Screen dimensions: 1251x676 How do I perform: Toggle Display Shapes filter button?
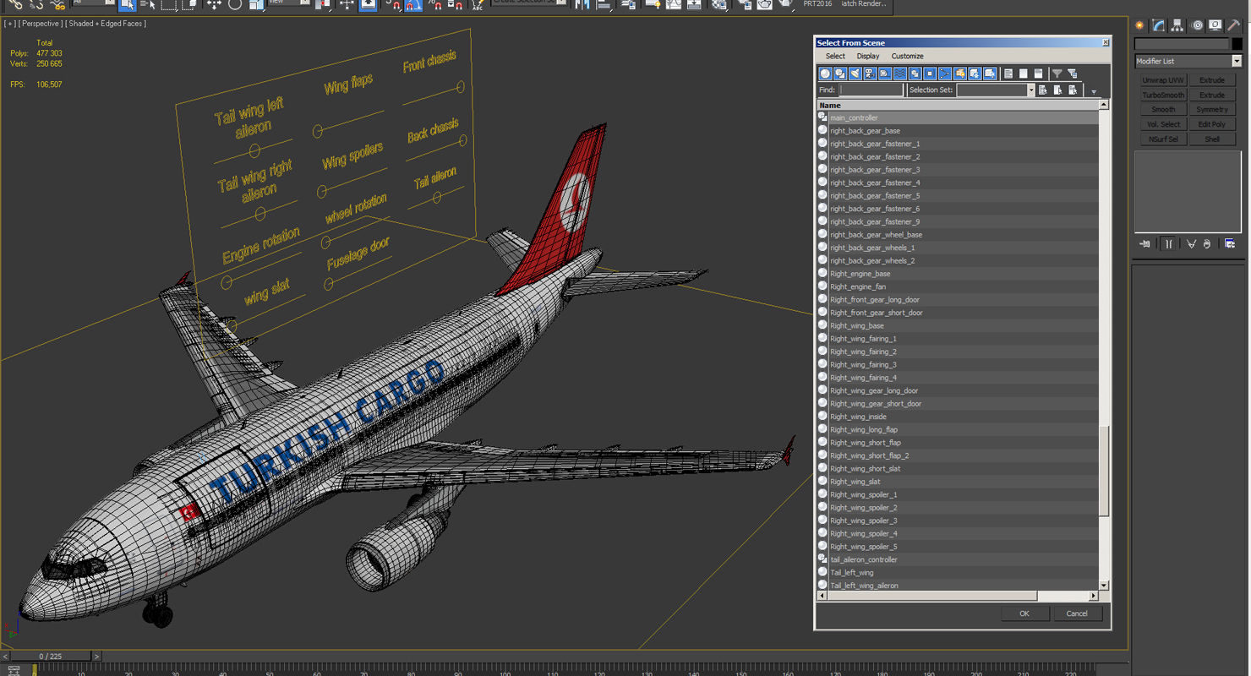coord(840,74)
